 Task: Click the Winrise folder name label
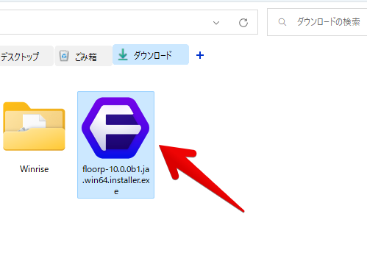click(x=34, y=169)
